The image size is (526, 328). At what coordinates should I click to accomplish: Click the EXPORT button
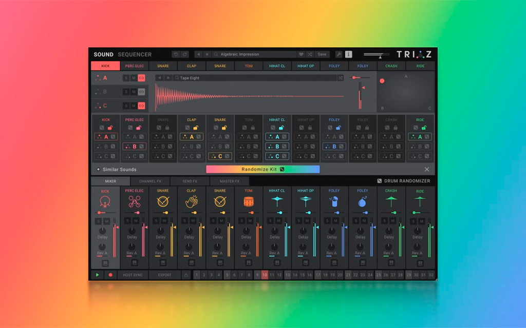(165, 275)
